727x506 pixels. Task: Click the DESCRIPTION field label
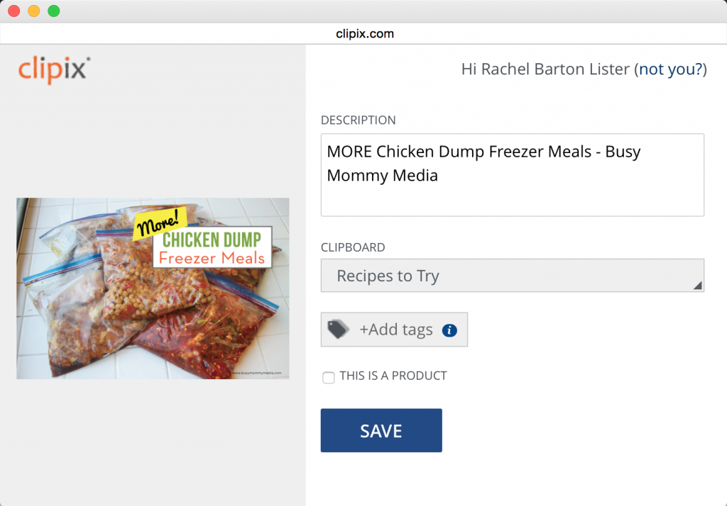[359, 120]
